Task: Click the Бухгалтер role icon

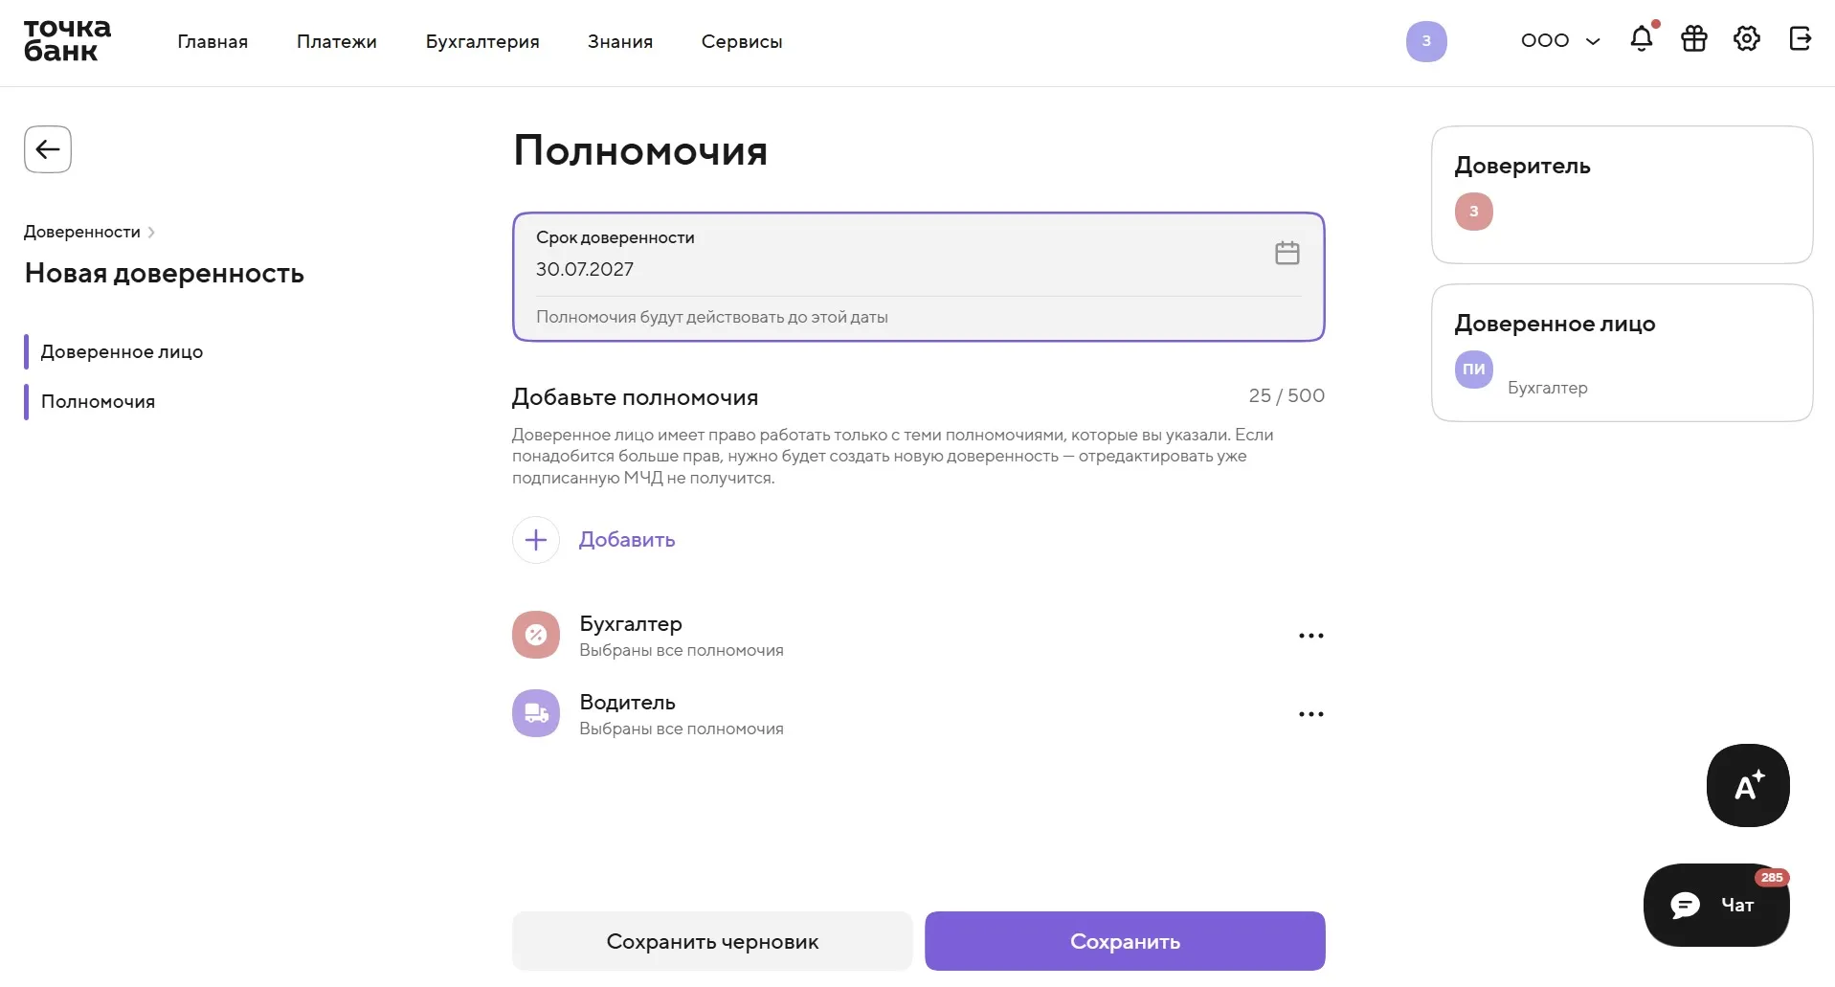Action: [536, 635]
